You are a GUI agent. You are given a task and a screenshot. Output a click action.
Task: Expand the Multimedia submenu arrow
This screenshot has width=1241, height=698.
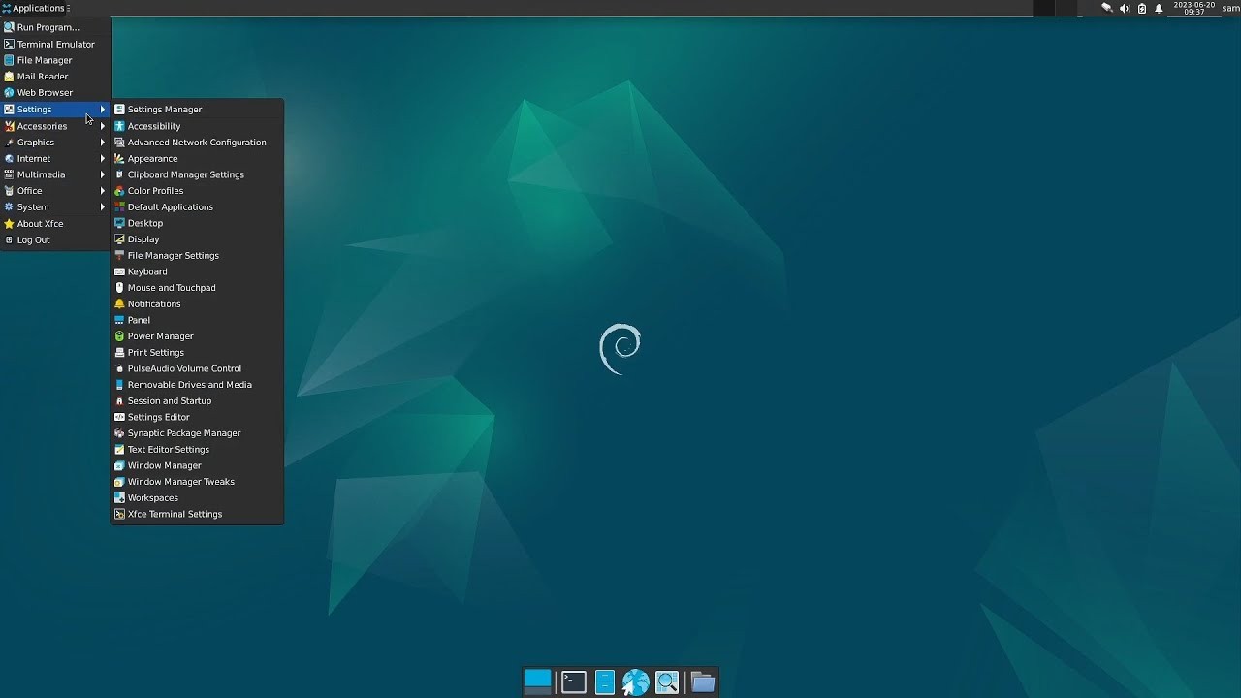point(102,174)
